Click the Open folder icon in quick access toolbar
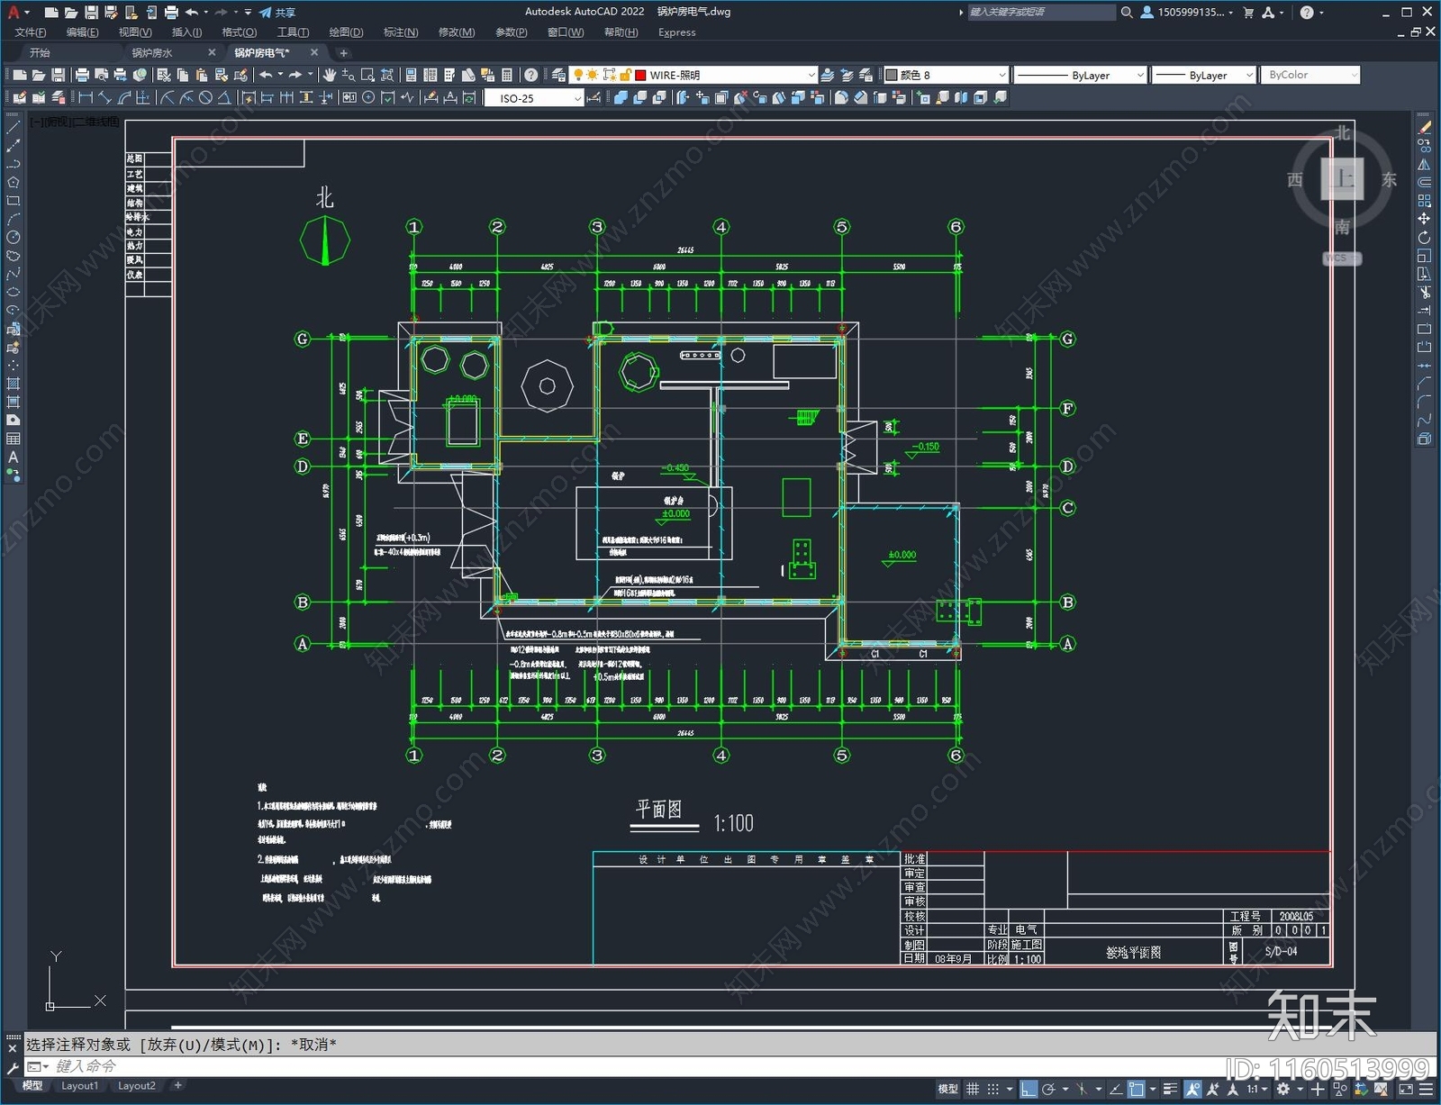Viewport: 1441px width, 1105px height. [71, 13]
